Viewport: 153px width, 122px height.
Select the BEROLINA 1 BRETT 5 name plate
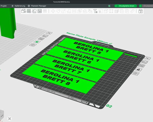91,49
